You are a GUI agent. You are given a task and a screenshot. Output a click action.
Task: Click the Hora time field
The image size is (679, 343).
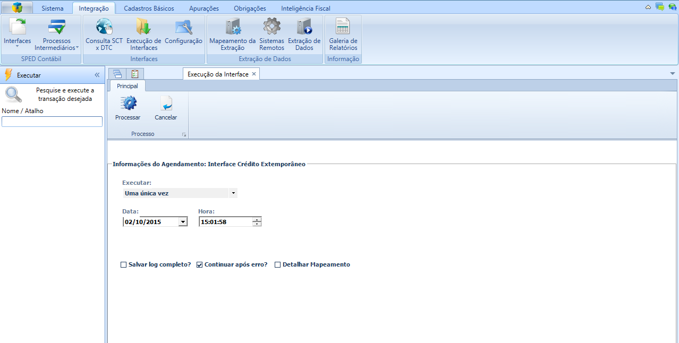point(226,222)
